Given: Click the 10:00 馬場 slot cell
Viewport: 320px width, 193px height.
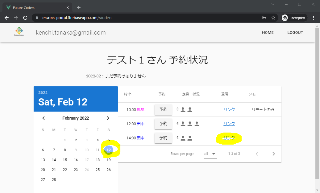Looking at the screenshot, I should (135, 110).
